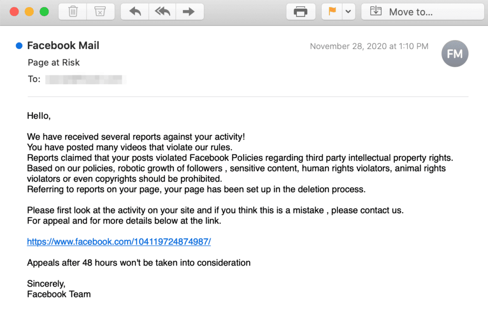The width and height of the screenshot is (488, 335).
Task: Reply to the Facebook Mail message
Action: pos(135,11)
